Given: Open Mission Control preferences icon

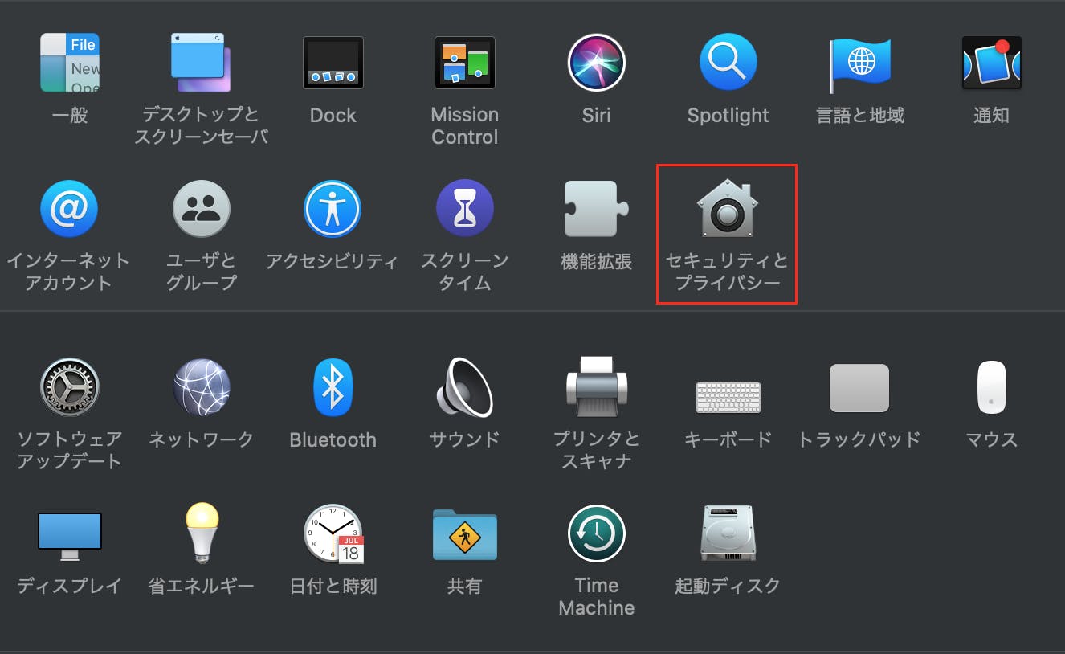Looking at the screenshot, I should (465, 63).
